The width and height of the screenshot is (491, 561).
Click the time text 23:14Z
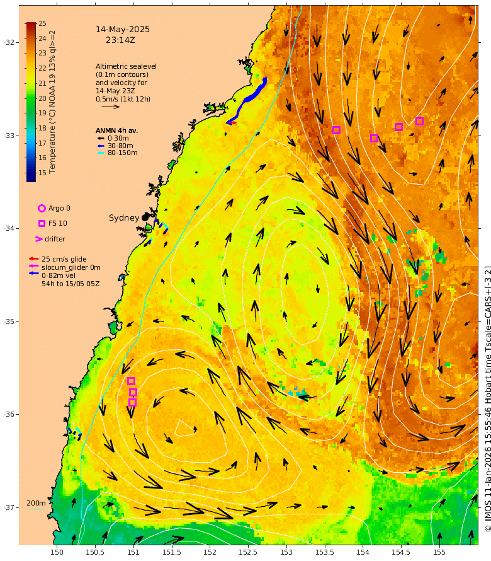[120, 40]
